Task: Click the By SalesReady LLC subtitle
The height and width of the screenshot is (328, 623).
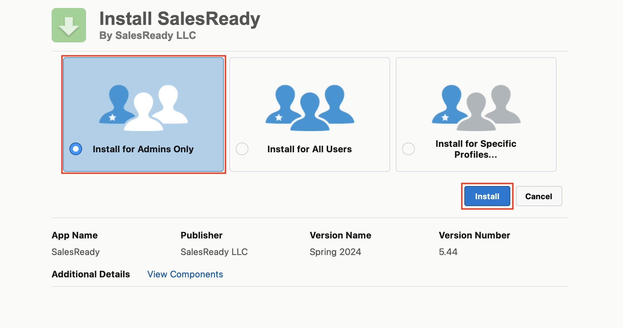Action: coord(147,35)
